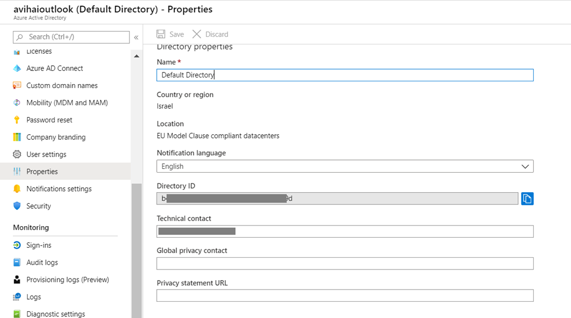Click 'EU Model Clause compliant datacenters' text
571x318 pixels.
(218, 136)
